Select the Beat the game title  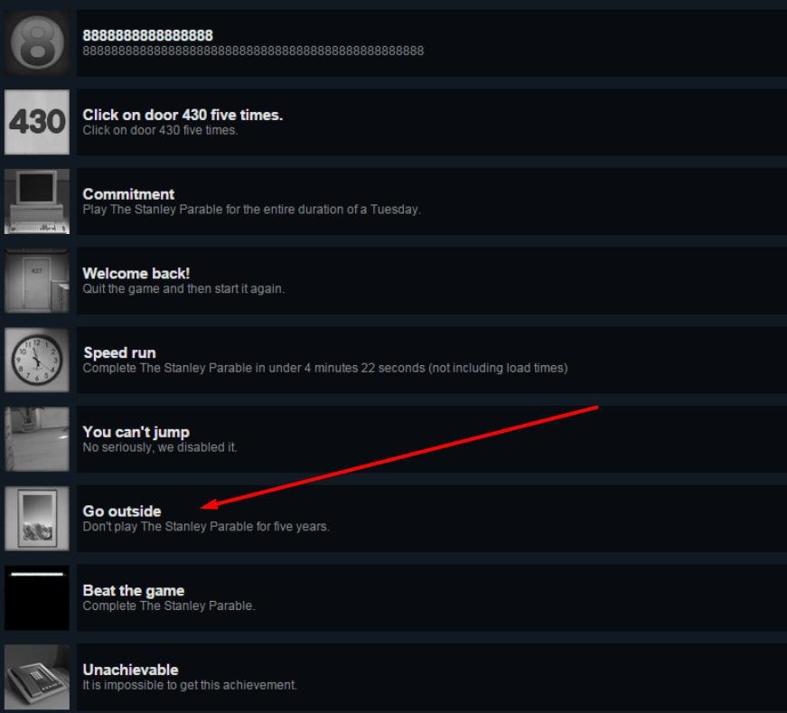point(134,591)
